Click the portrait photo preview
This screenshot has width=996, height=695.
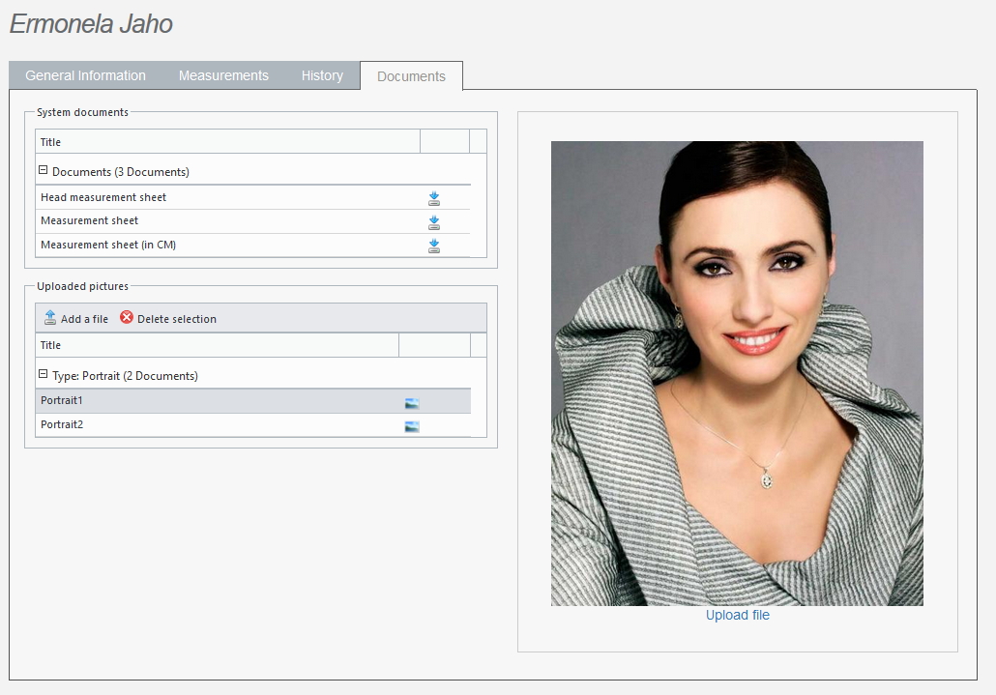click(x=737, y=373)
